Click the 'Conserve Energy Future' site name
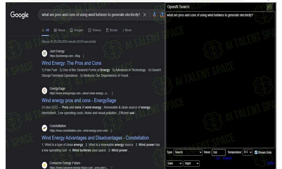Image resolution: width=282 pixels, height=169 pixels. click(x=65, y=163)
